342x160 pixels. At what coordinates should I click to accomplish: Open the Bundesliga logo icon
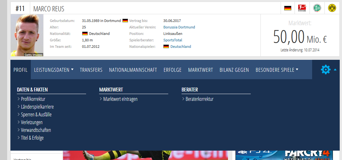(302, 8)
